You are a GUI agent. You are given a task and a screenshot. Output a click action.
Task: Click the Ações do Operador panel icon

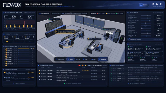point(110,65)
